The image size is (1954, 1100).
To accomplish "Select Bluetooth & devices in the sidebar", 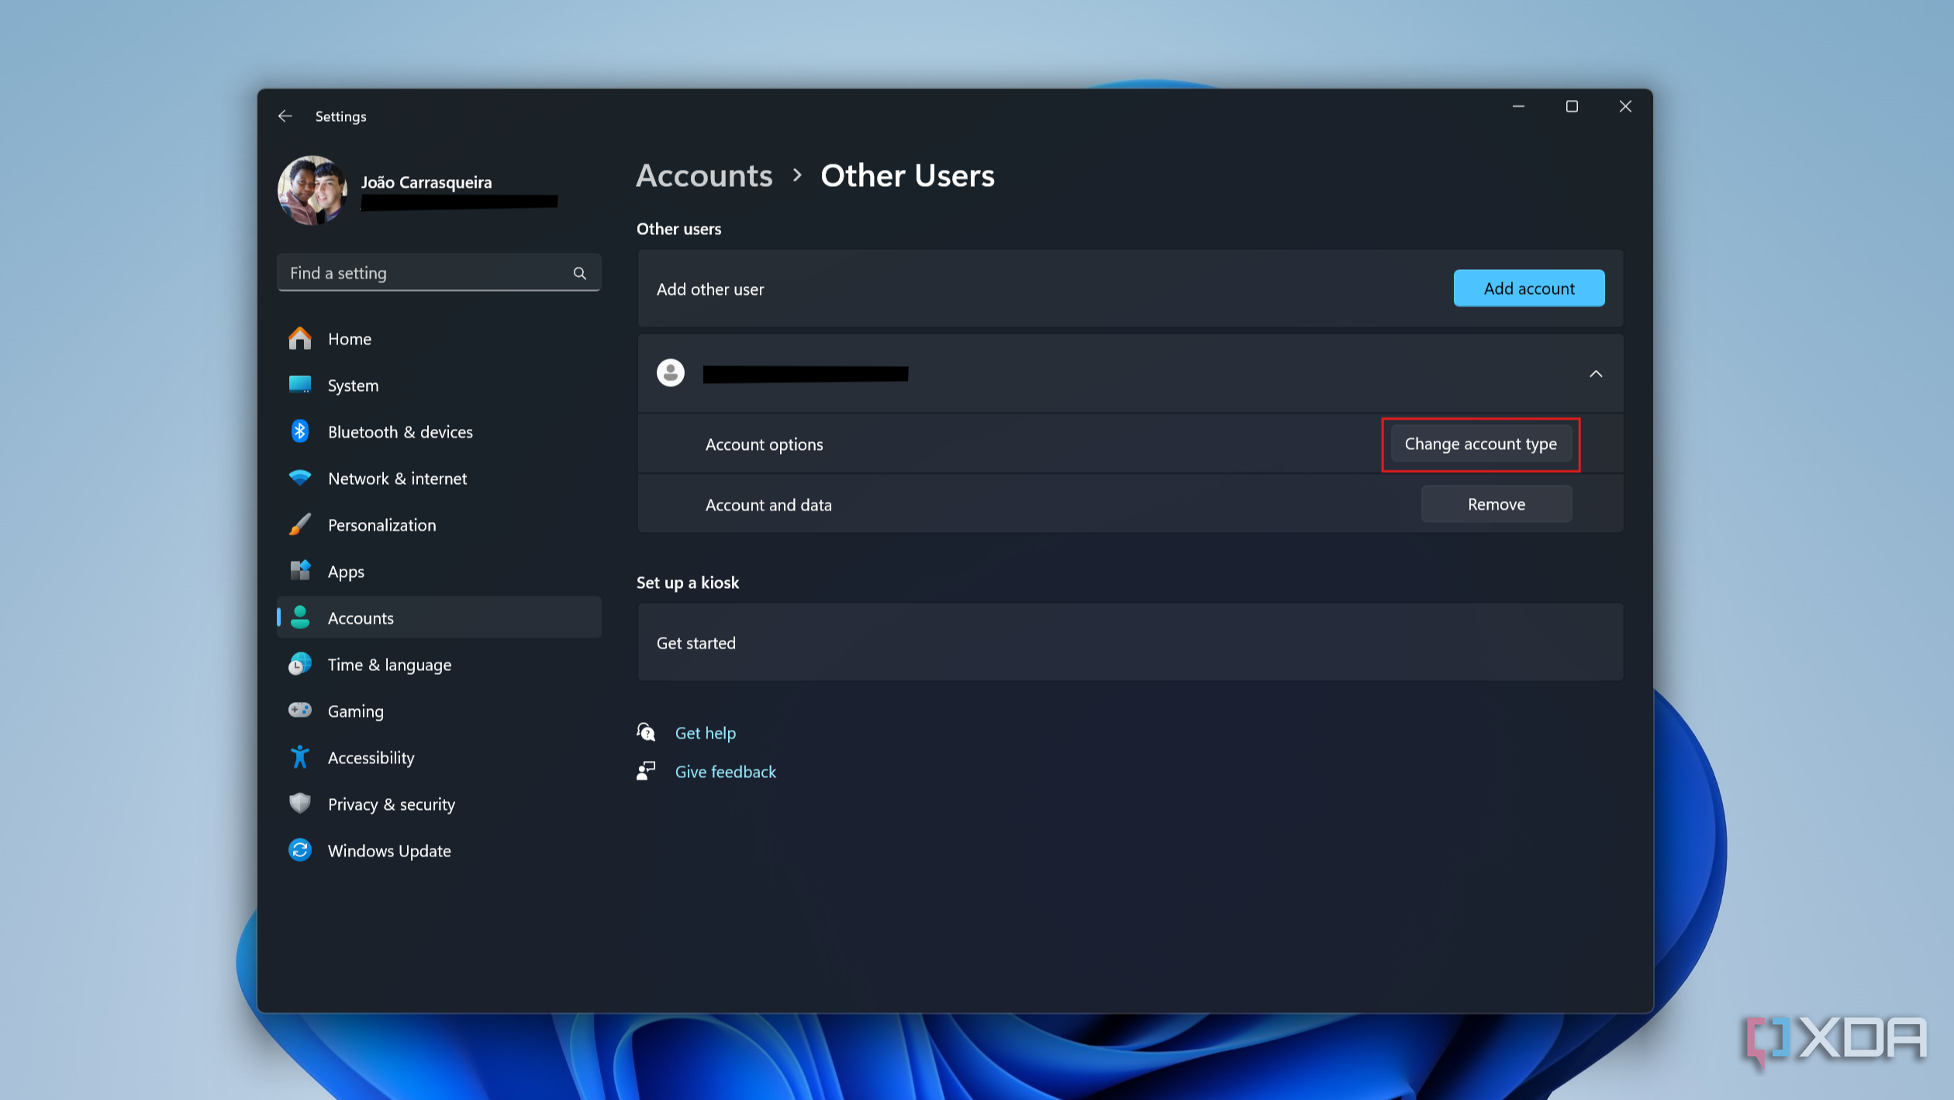I will (x=400, y=431).
